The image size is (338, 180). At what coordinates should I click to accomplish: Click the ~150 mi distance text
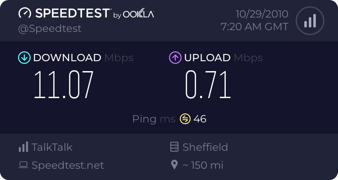pyautogui.click(x=203, y=165)
